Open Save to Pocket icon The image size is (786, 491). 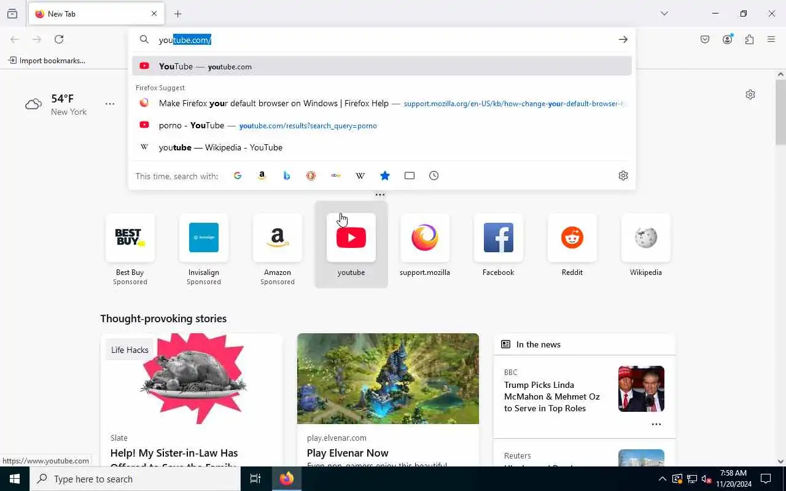[705, 39]
